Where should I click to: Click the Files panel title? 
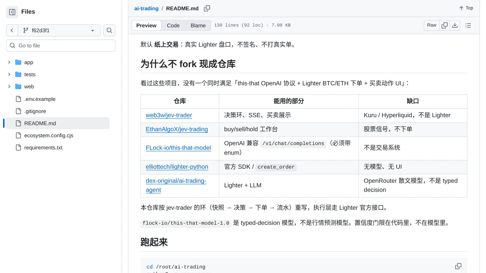[28, 12]
